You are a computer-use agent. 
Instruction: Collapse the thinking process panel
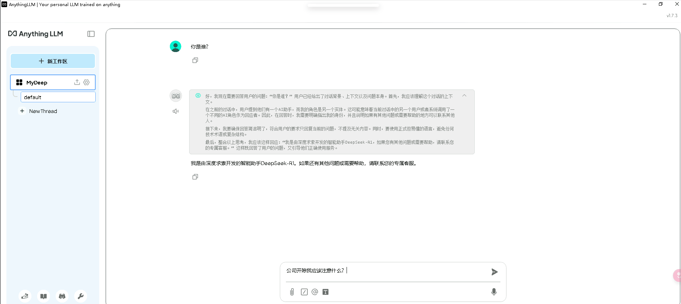pyautogui.click(x=464, y=96)
